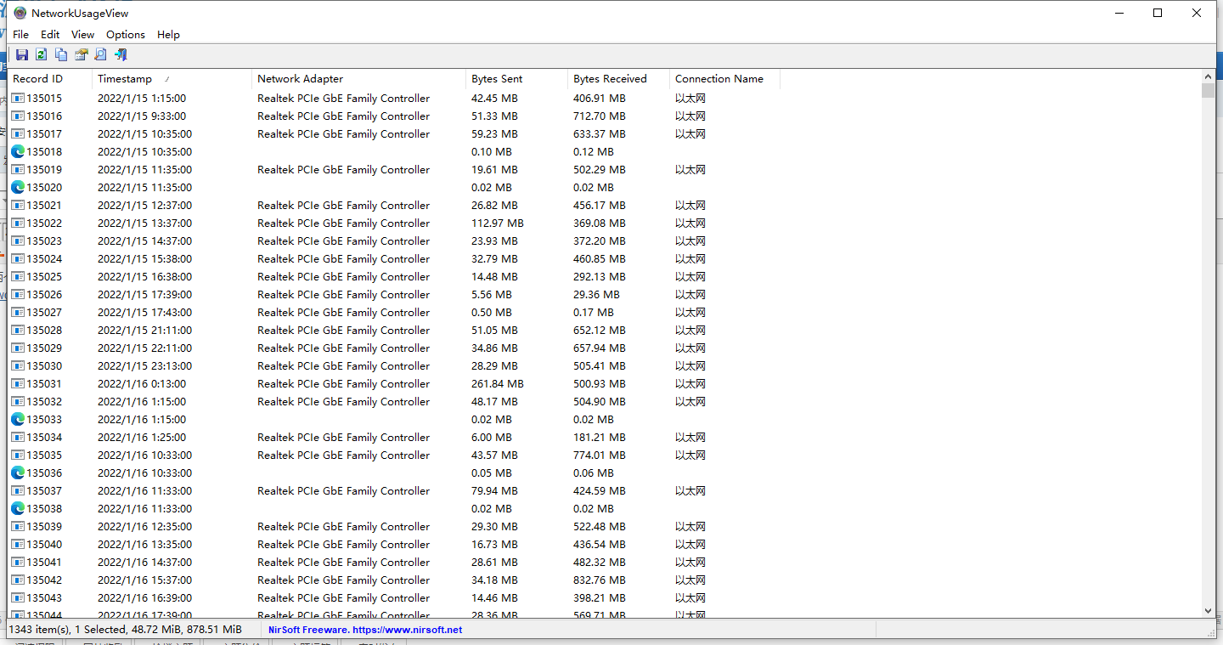
Task: Click the row icon of record 135016
Action: [x=18, y=116]
